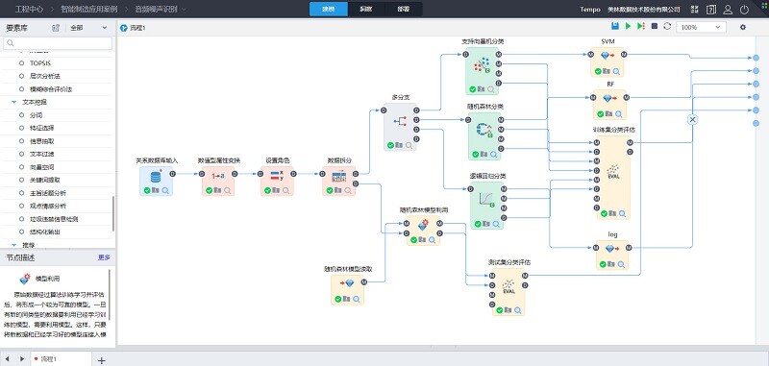Open canvas settings via the gear icon

coord(742,28)
